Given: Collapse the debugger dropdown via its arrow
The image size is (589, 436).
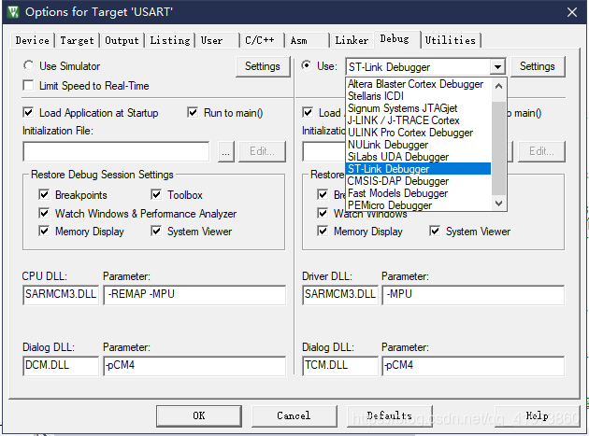Looking at the screenshot, I should click(x=497, y=67).
